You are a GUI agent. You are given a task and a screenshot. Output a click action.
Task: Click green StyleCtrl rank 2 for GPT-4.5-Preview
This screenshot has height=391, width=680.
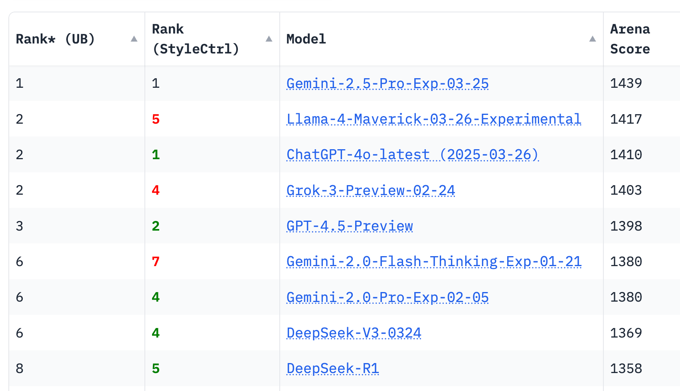[156, 226]
